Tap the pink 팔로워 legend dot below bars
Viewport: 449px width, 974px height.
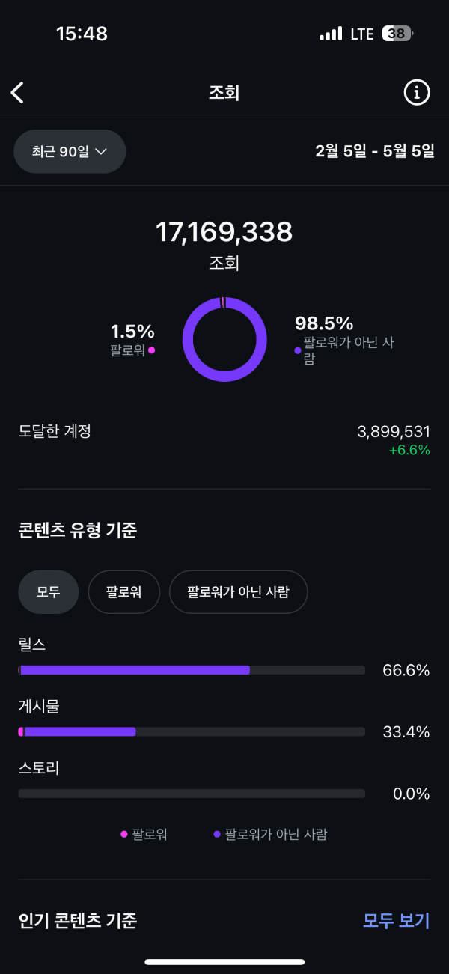(x=124, y=834)
